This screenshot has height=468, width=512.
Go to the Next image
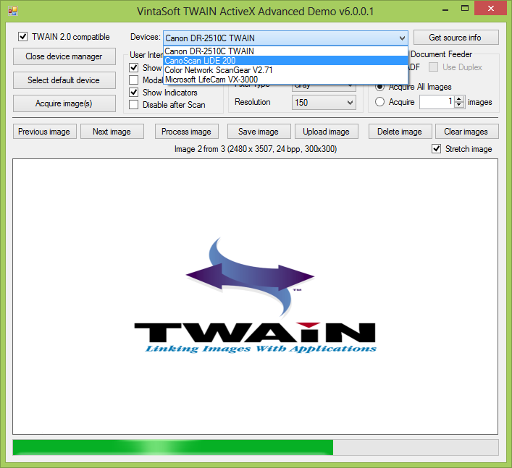[x=112, y=132]
